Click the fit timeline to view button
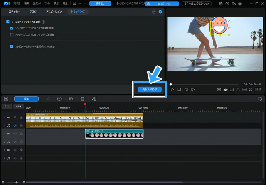This screenshot has height=185, width=266. pyautogui.click(x=18, y=106)
